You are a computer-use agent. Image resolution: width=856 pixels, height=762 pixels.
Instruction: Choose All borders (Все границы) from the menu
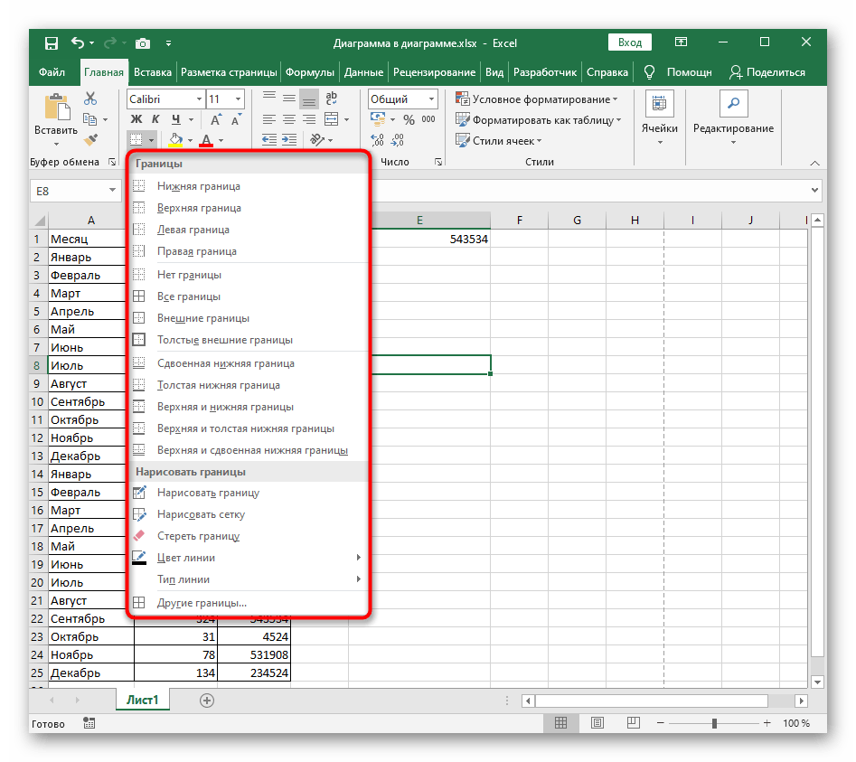click(x=188, y=296)
